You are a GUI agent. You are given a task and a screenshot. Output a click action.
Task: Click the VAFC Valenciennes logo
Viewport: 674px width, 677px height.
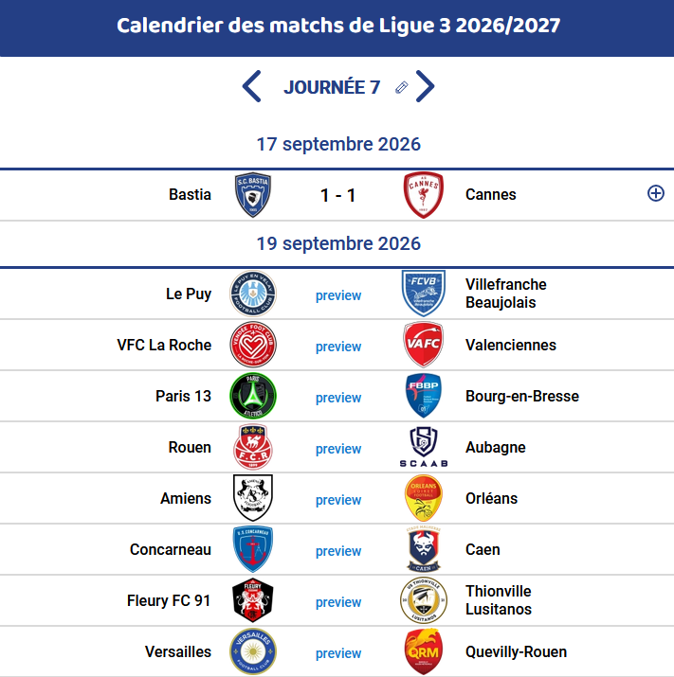point(423,345)
